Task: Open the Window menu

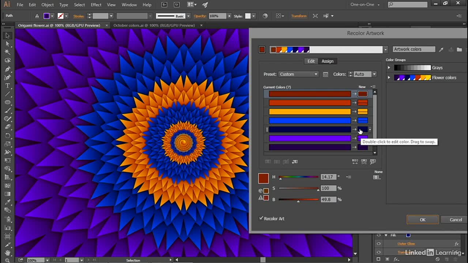Action: pos(129,5)
